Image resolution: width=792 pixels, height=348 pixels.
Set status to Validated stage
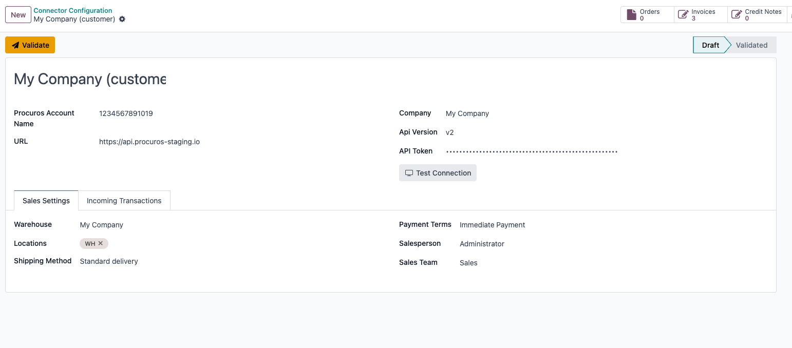[751, 45]
